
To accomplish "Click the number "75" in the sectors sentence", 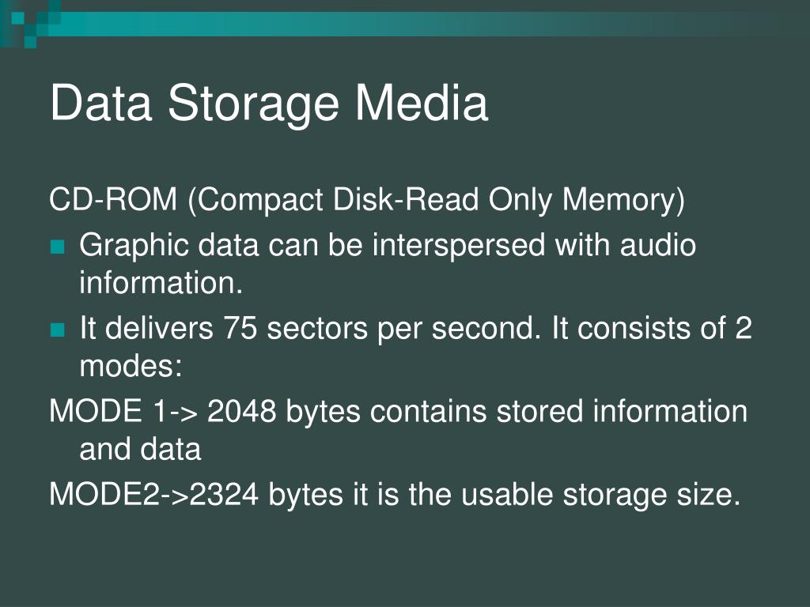I will pos(240,328).
